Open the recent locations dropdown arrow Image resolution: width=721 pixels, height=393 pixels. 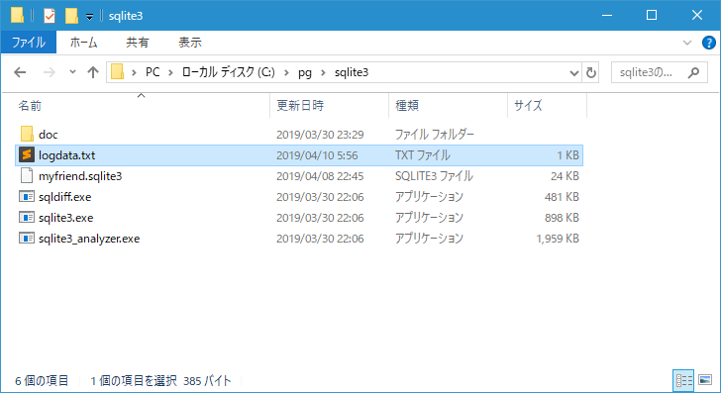point(72,72)
